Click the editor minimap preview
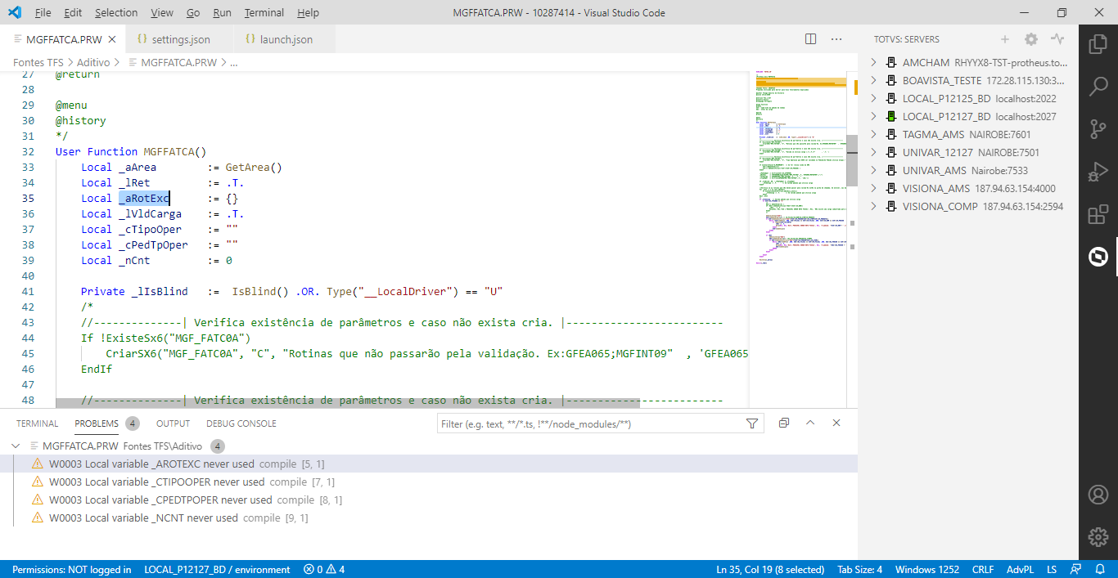 tap(800, 168)
